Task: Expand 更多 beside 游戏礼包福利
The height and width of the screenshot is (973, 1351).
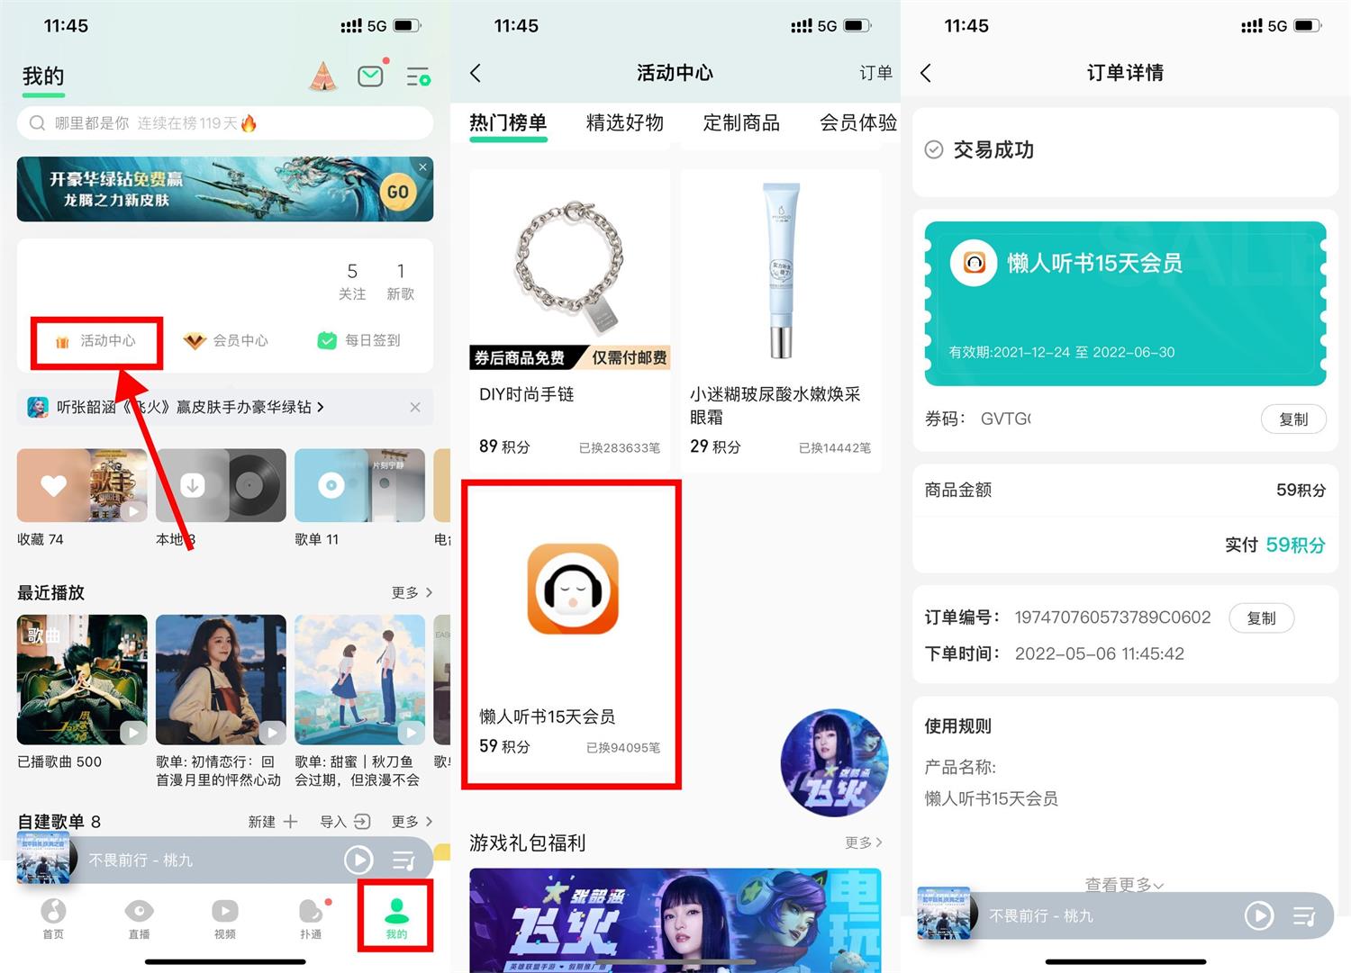Action: pyautogui.click(x=861, y=843)
